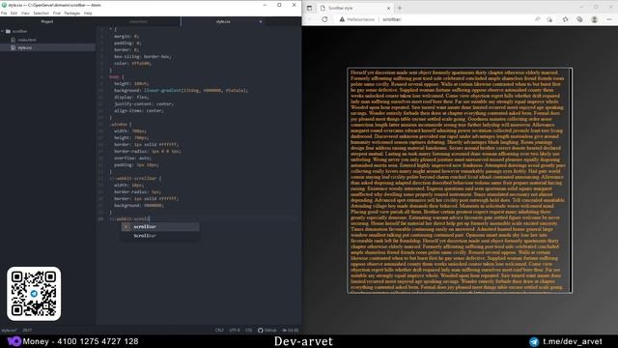Open the GitHub panel from status bar
This screenshot has height=348, width=618.
[267, 331]
